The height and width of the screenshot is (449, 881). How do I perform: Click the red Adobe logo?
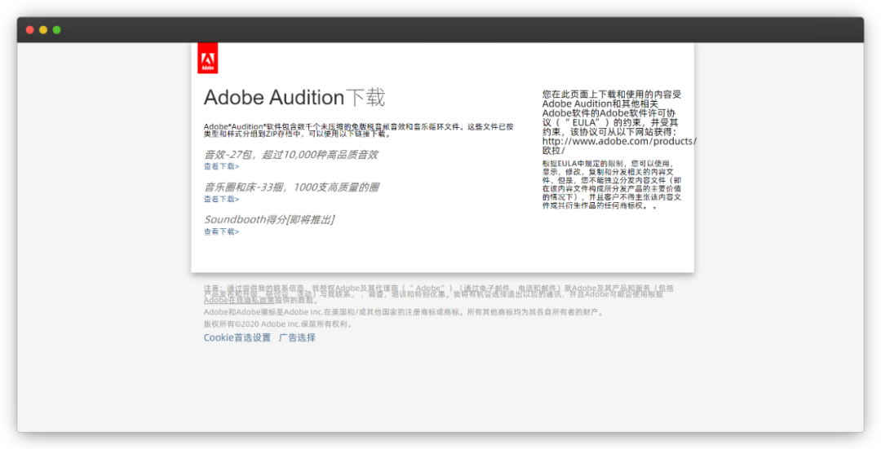click(x=207, y=58)
